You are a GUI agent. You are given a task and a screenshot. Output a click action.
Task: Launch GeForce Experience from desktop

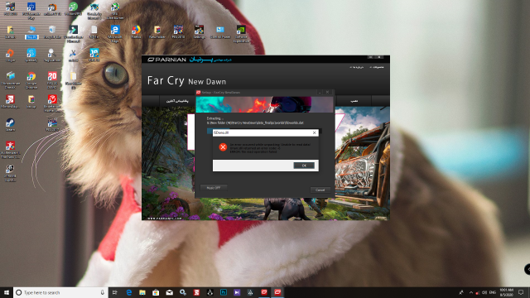241,33
